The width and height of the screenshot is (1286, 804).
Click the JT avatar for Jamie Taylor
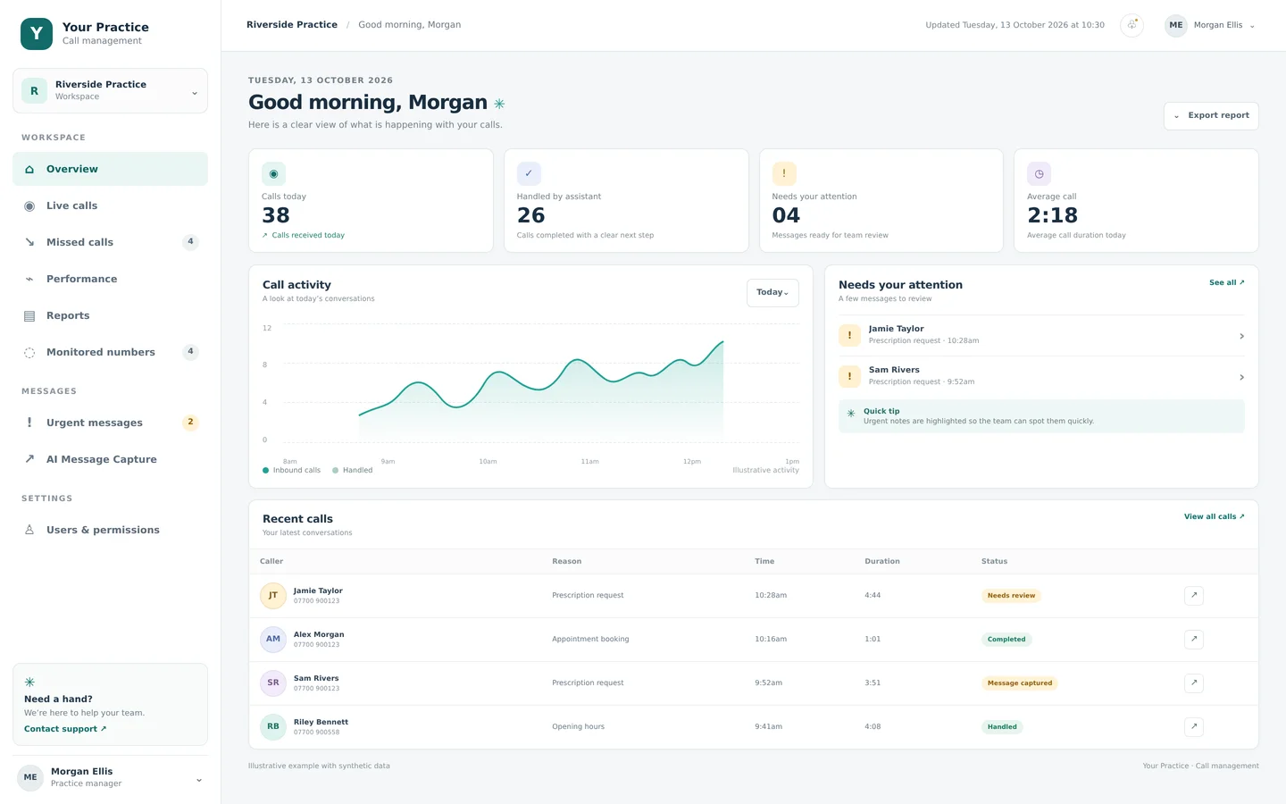(273, 596)
